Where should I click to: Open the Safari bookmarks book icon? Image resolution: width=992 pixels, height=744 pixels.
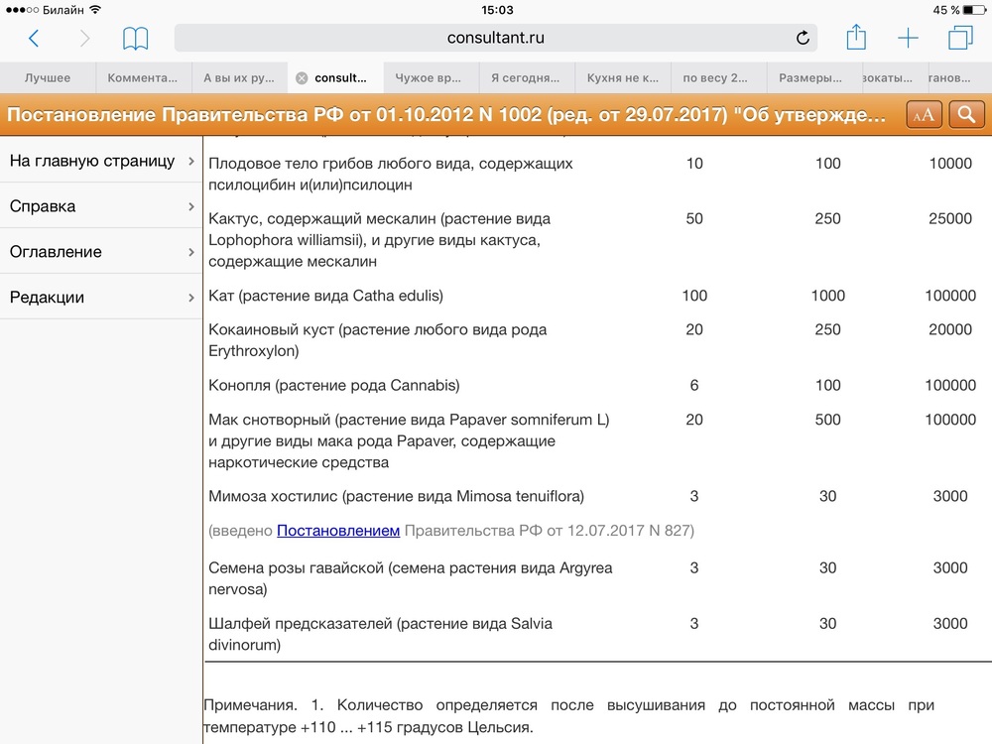tap(135, 39)
